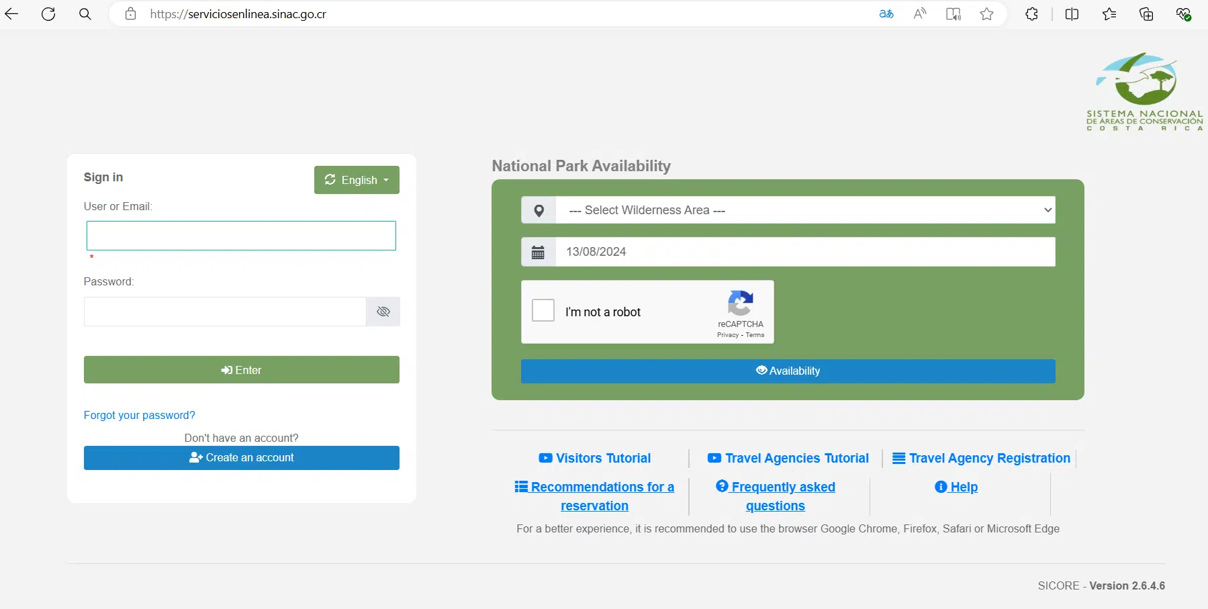Click the calendar icon beside the date
The height and width of the screenshot is (609, 1208).
[539, 252]
